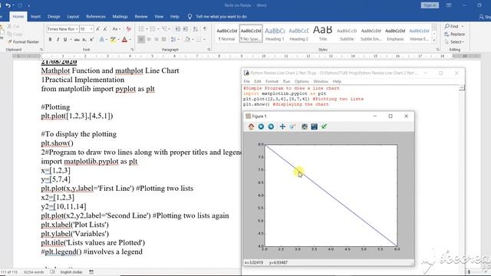This screenshot has height=276, width=491.
Task: Insert a bulleted list
Action: tap(141, 29)
